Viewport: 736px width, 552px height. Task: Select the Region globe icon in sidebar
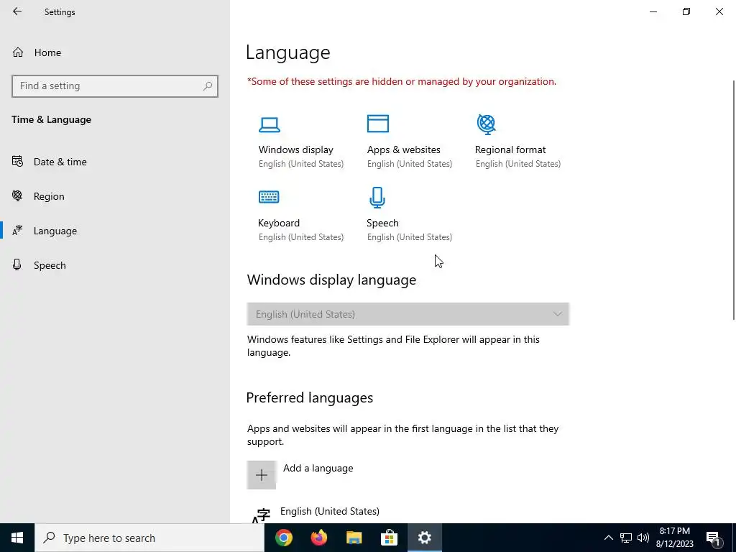[x=17, y=195]
